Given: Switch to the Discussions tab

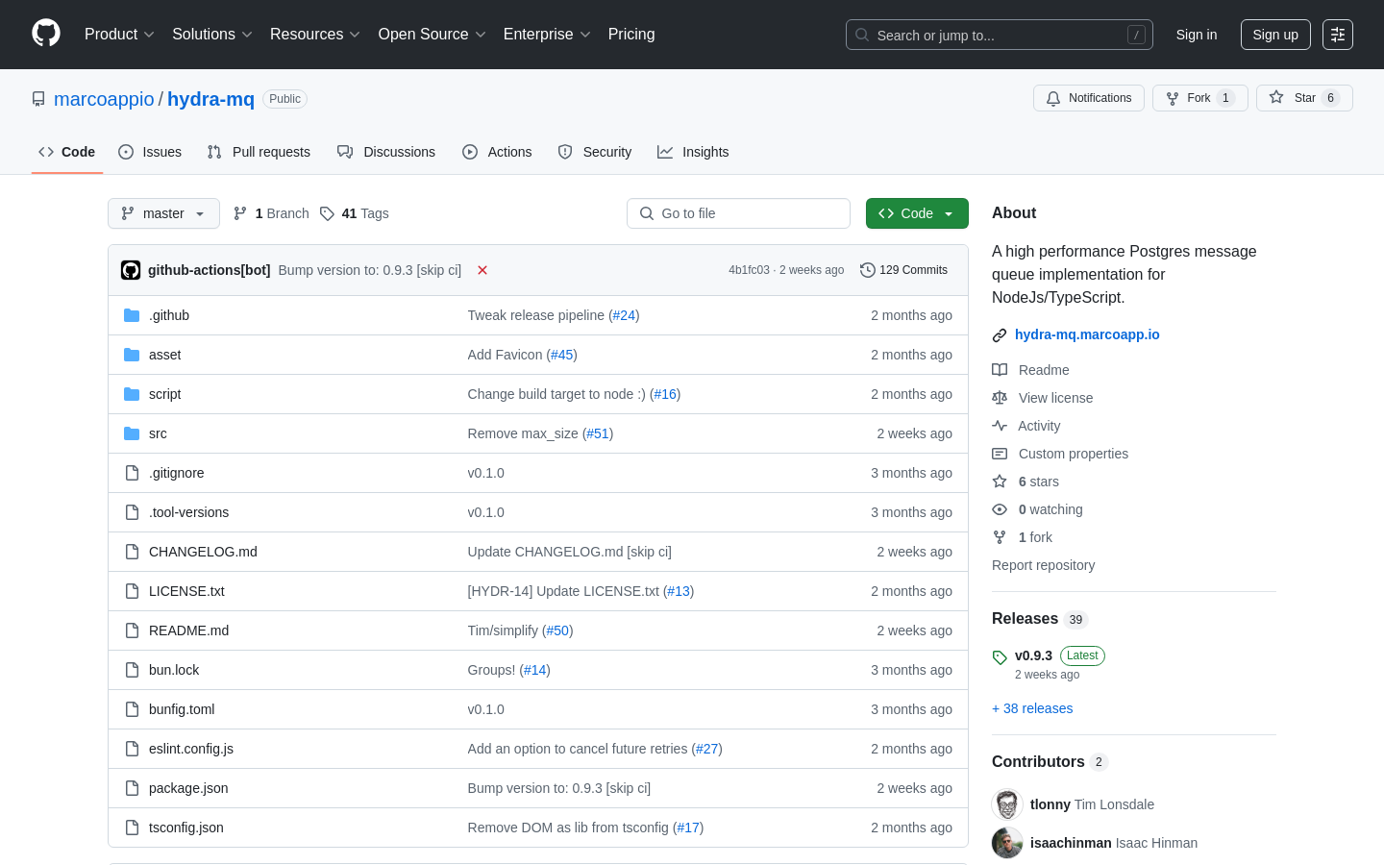Looking at the screenshot, I should point(386,152).
